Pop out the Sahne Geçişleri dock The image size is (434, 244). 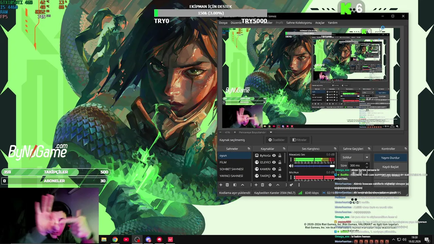(x=369, y=149)
